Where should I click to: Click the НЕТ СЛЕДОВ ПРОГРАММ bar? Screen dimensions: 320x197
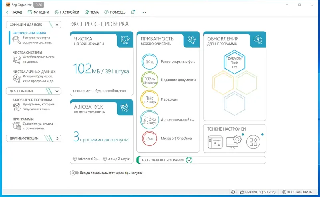coord(201,160)
